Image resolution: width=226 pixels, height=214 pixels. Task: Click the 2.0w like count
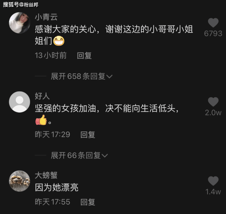point(213,113)
